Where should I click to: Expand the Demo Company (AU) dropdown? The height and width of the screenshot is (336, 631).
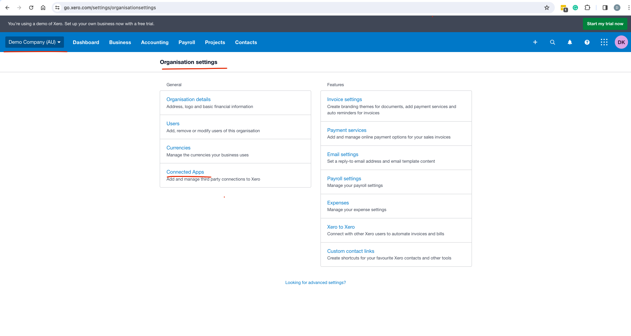[34, 42]
